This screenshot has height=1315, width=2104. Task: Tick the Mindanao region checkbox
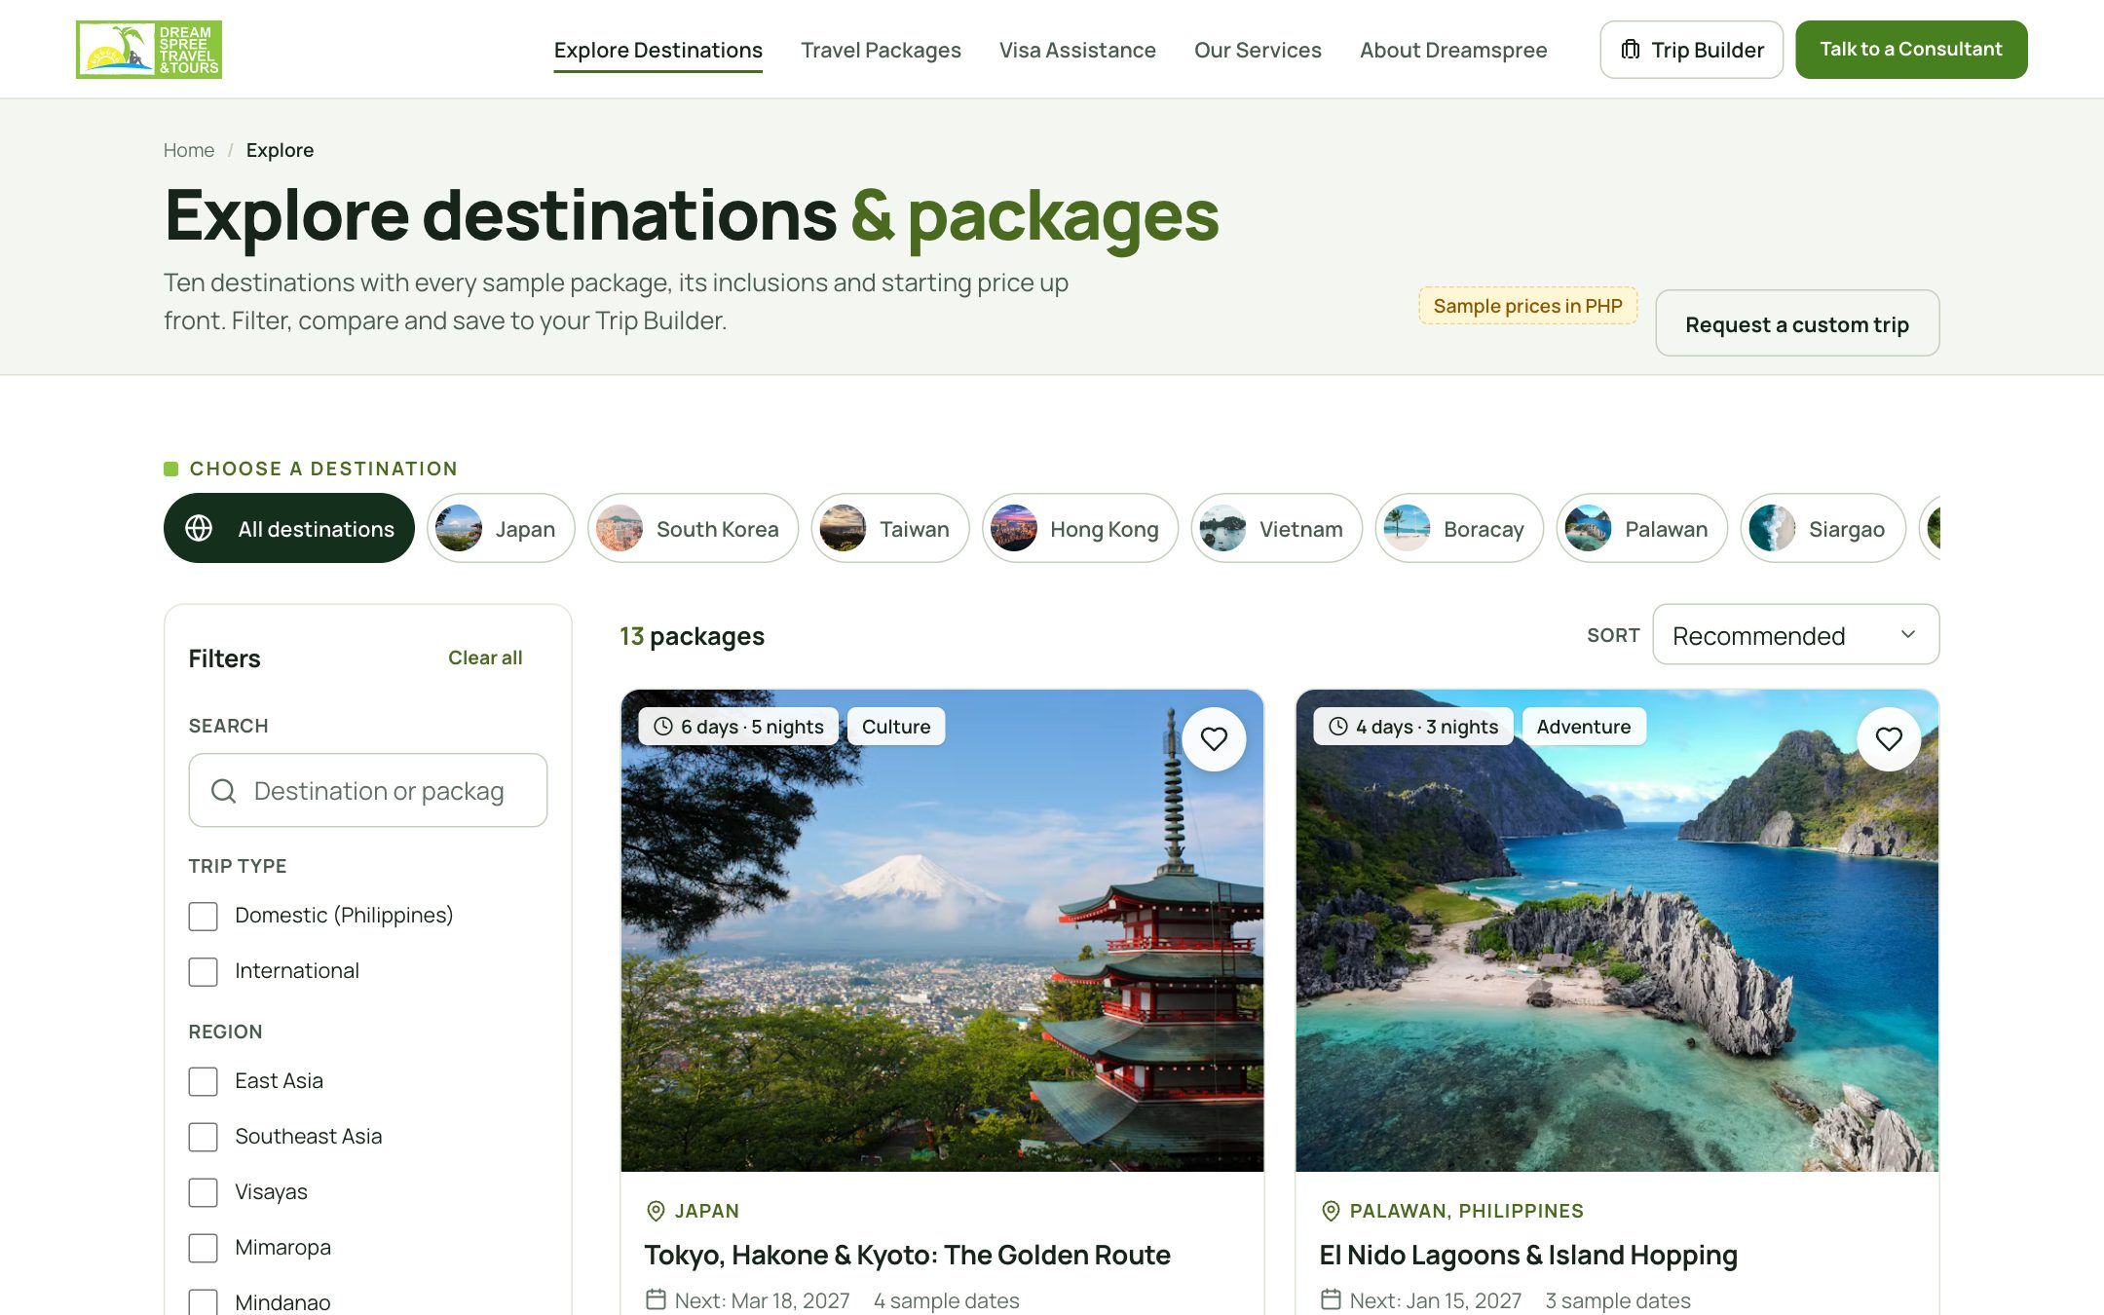click(203, 1302)
